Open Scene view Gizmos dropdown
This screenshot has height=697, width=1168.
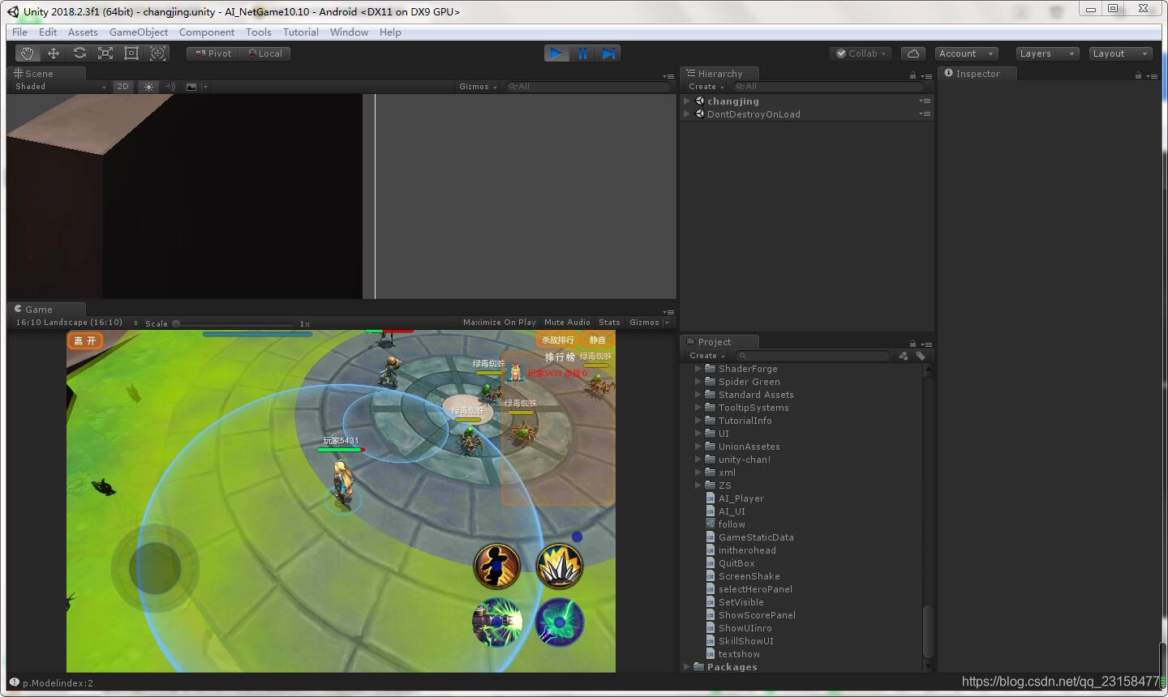coord(478,87)
